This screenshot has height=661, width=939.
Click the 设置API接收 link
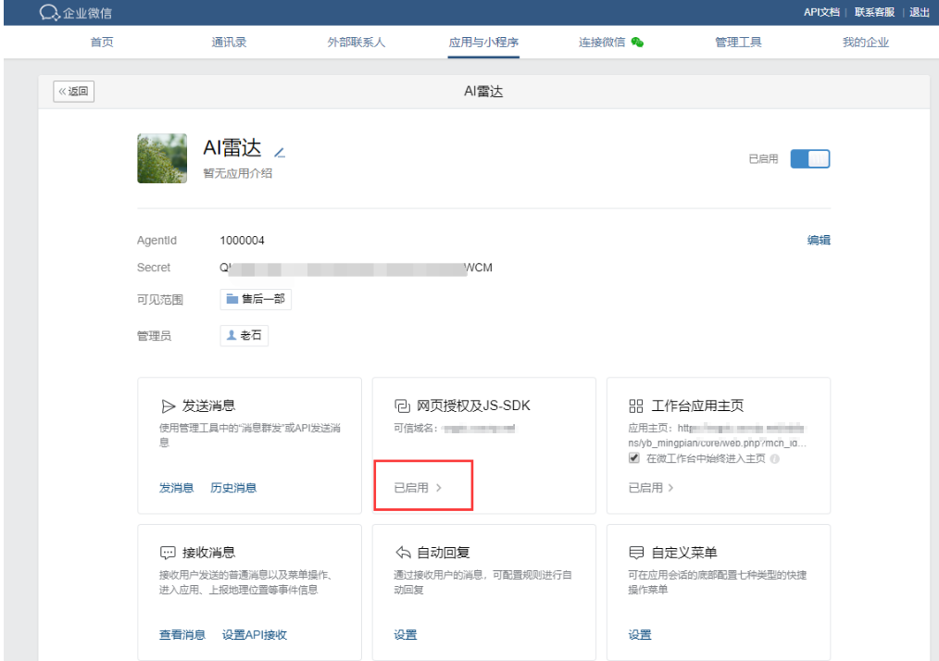click(x=255, y=635)
